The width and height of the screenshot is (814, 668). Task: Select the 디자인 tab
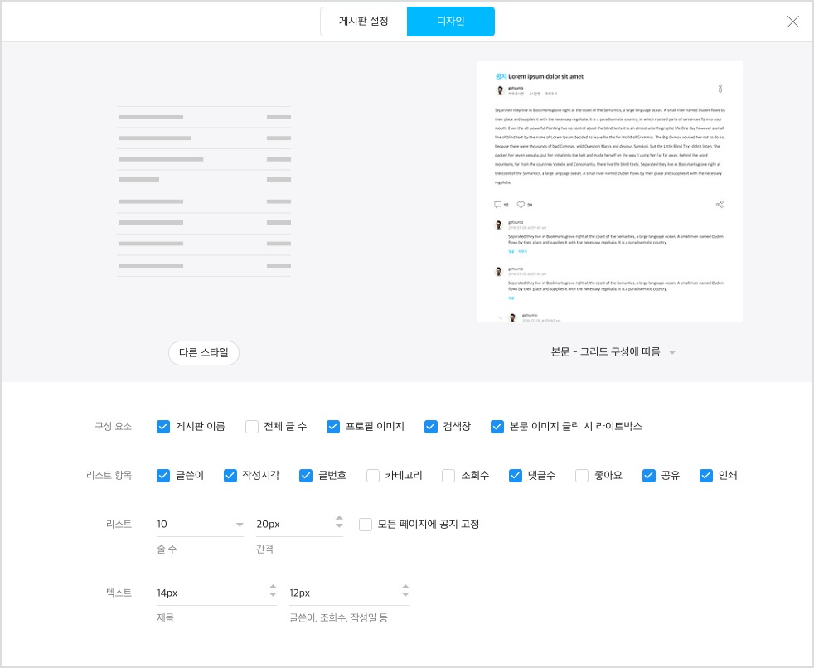pyautogui.click(x=451, y=22)
